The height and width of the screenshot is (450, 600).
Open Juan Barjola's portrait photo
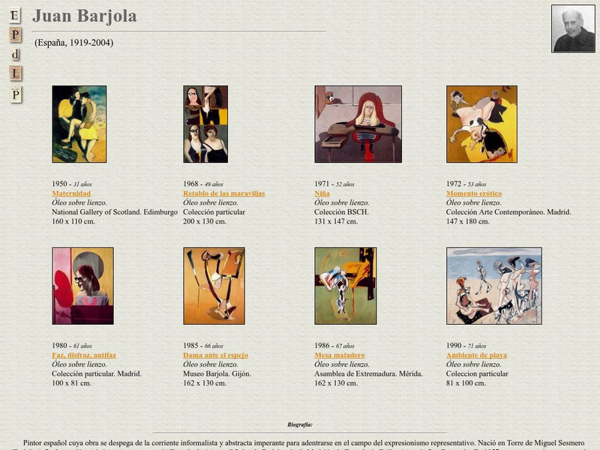pos(573,28)
